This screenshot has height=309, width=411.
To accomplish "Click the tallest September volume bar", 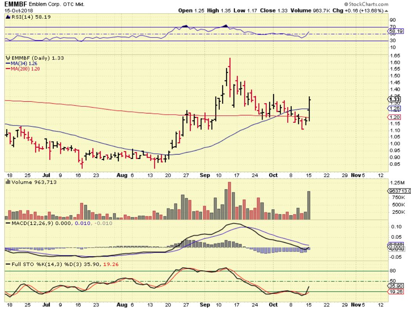I will (x=230, y=201).
